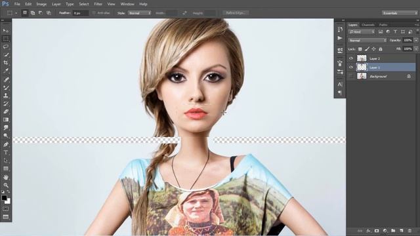Select the Lasso tool
Image resolution: width=420 pixels, height=236 pixels.
coord(6,47)
